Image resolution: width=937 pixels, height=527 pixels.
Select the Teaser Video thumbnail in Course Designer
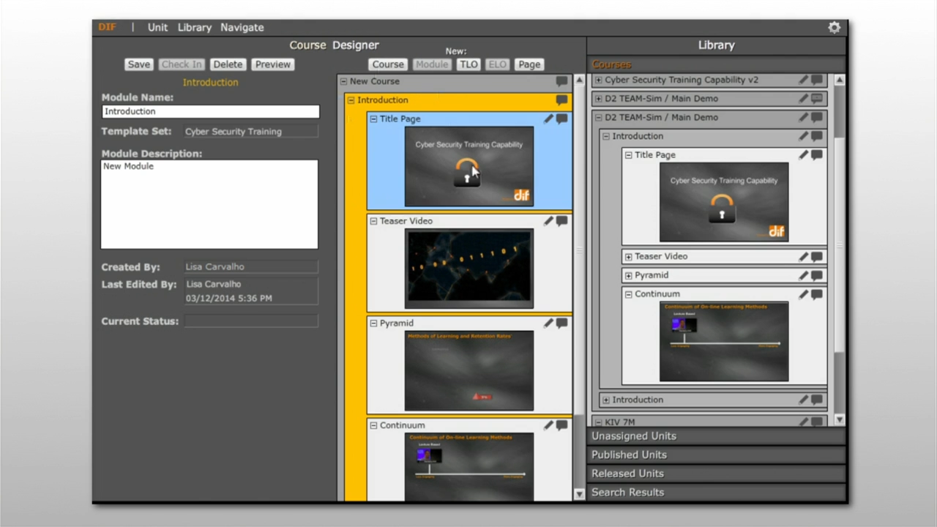coord(469,269)
